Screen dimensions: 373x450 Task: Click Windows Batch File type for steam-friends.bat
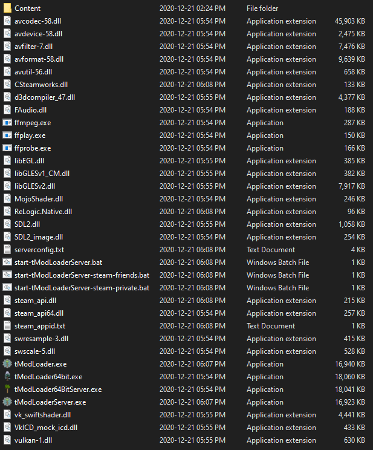tap(277, 275)
